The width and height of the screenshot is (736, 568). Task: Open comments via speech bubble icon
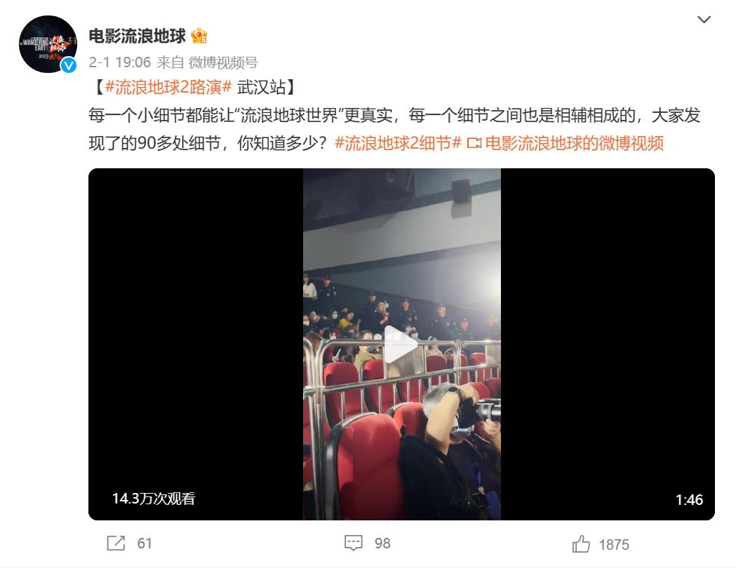[x=354, y=543]
